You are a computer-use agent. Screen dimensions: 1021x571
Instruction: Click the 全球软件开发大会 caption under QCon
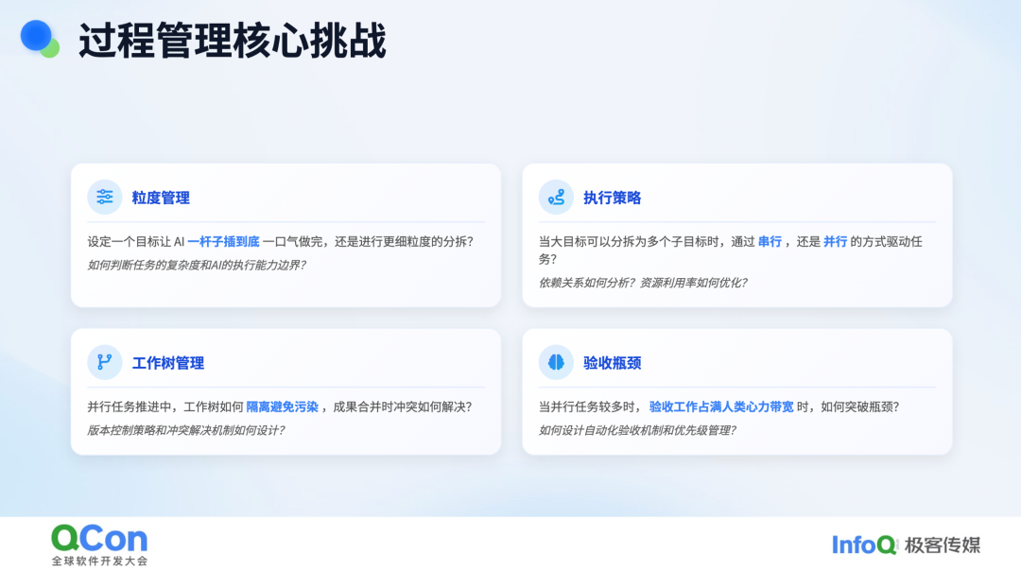tap(100, 561)
